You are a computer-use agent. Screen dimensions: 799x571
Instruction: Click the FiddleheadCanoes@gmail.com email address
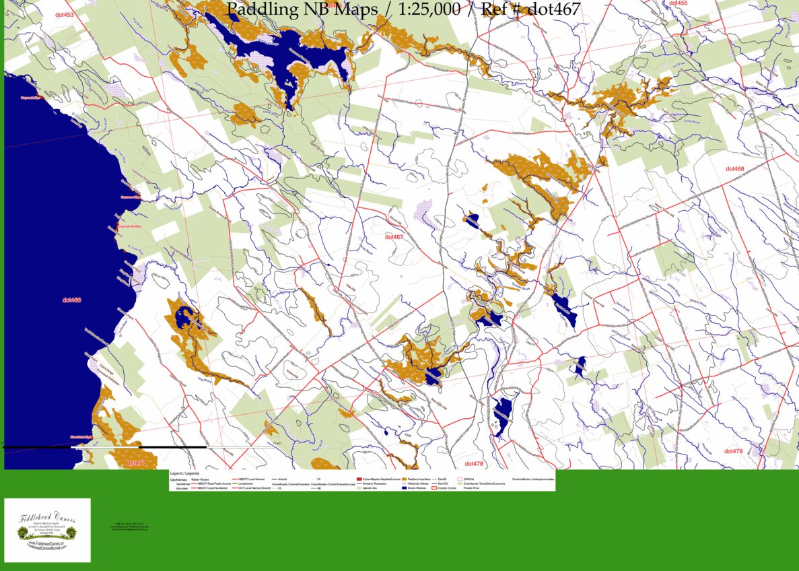[x=47, y=548]
